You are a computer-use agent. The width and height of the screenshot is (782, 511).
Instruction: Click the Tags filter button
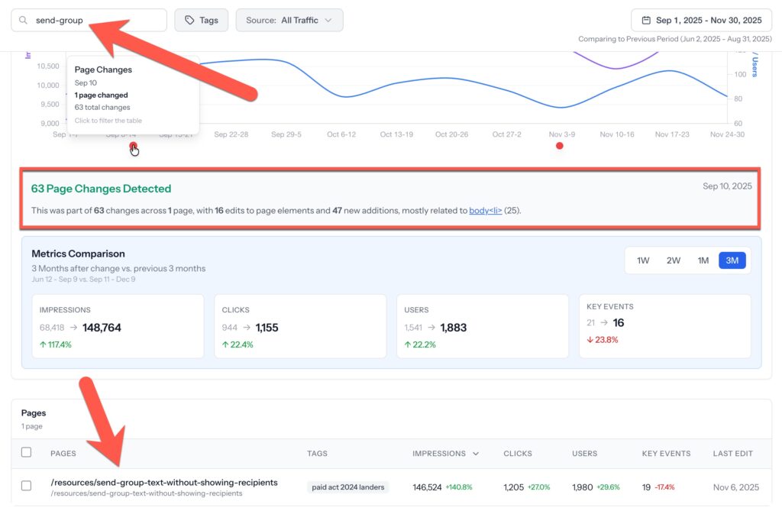pos(201,20)
